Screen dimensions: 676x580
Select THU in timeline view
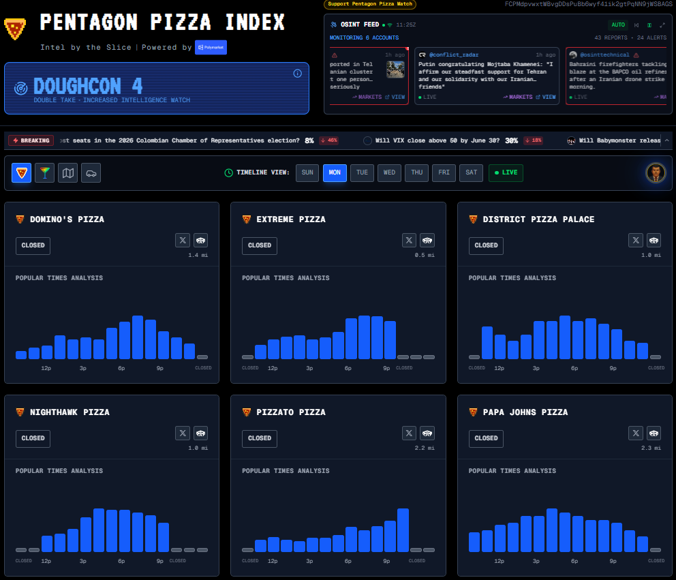click(x=416, y=172)
